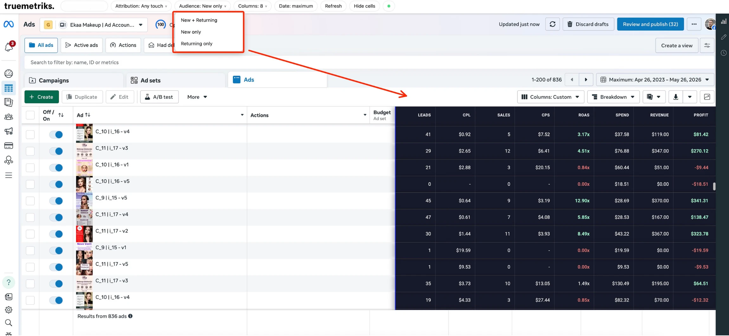
Task: Expand the More actions dropdown
Action: (197, 97)
